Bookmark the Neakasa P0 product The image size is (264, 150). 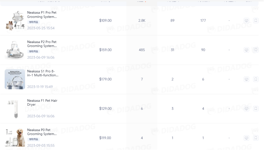point(256,138)
